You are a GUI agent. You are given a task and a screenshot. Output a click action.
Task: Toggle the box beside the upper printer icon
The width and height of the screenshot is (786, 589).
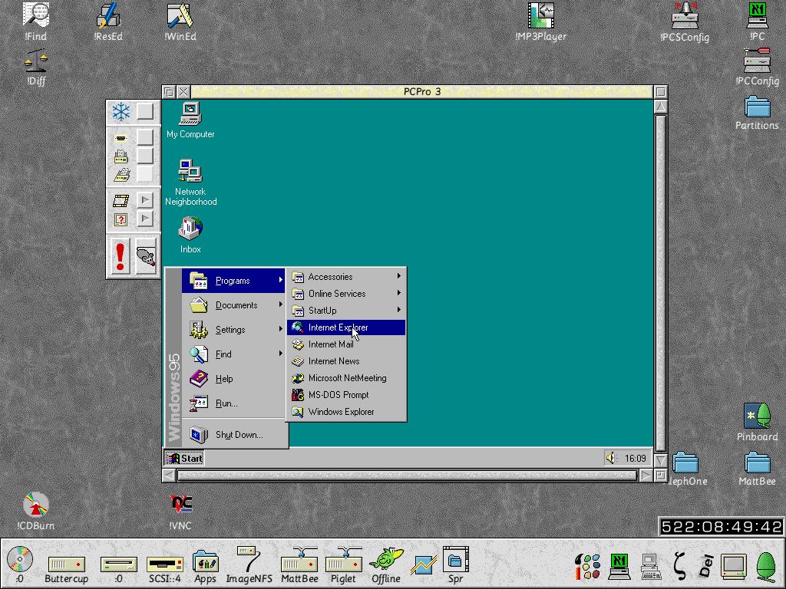coord(145,156)
